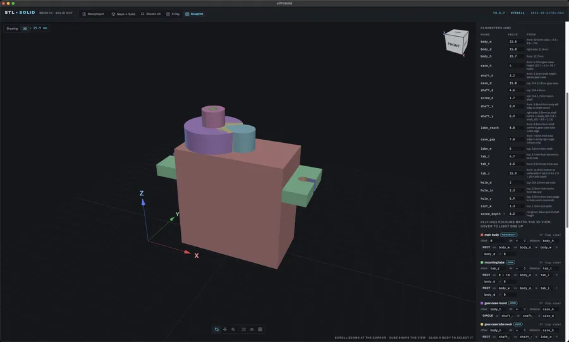Edit gear case round distance field case_h
The image size is (569, 342).
551,309
